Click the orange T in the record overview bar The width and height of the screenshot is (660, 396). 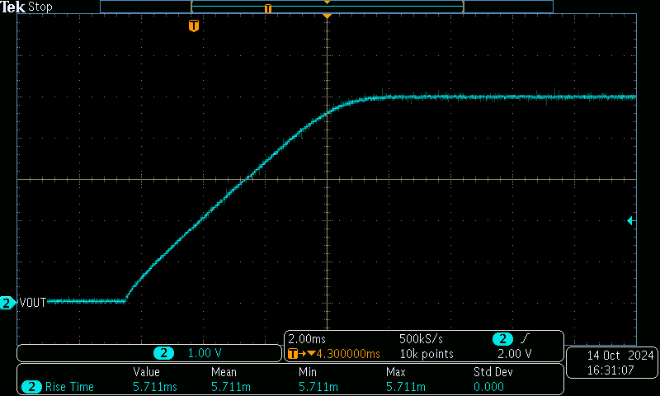(267, 8)
